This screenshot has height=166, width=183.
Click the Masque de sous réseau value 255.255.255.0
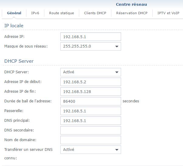point(77,46)
